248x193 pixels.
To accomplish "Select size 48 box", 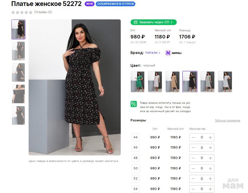I will pyautogui.click(x=136, y=158).
